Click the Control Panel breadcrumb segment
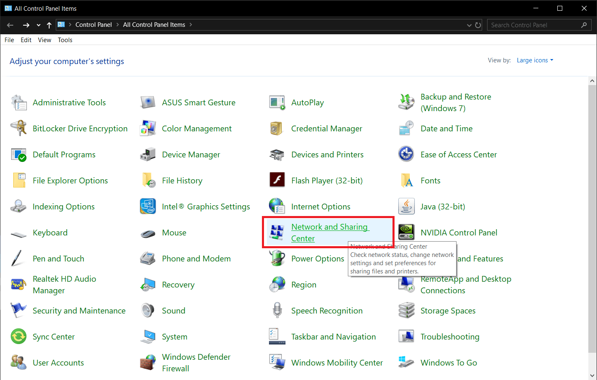This screenshot has height=380, width=597. click(93, 25)
